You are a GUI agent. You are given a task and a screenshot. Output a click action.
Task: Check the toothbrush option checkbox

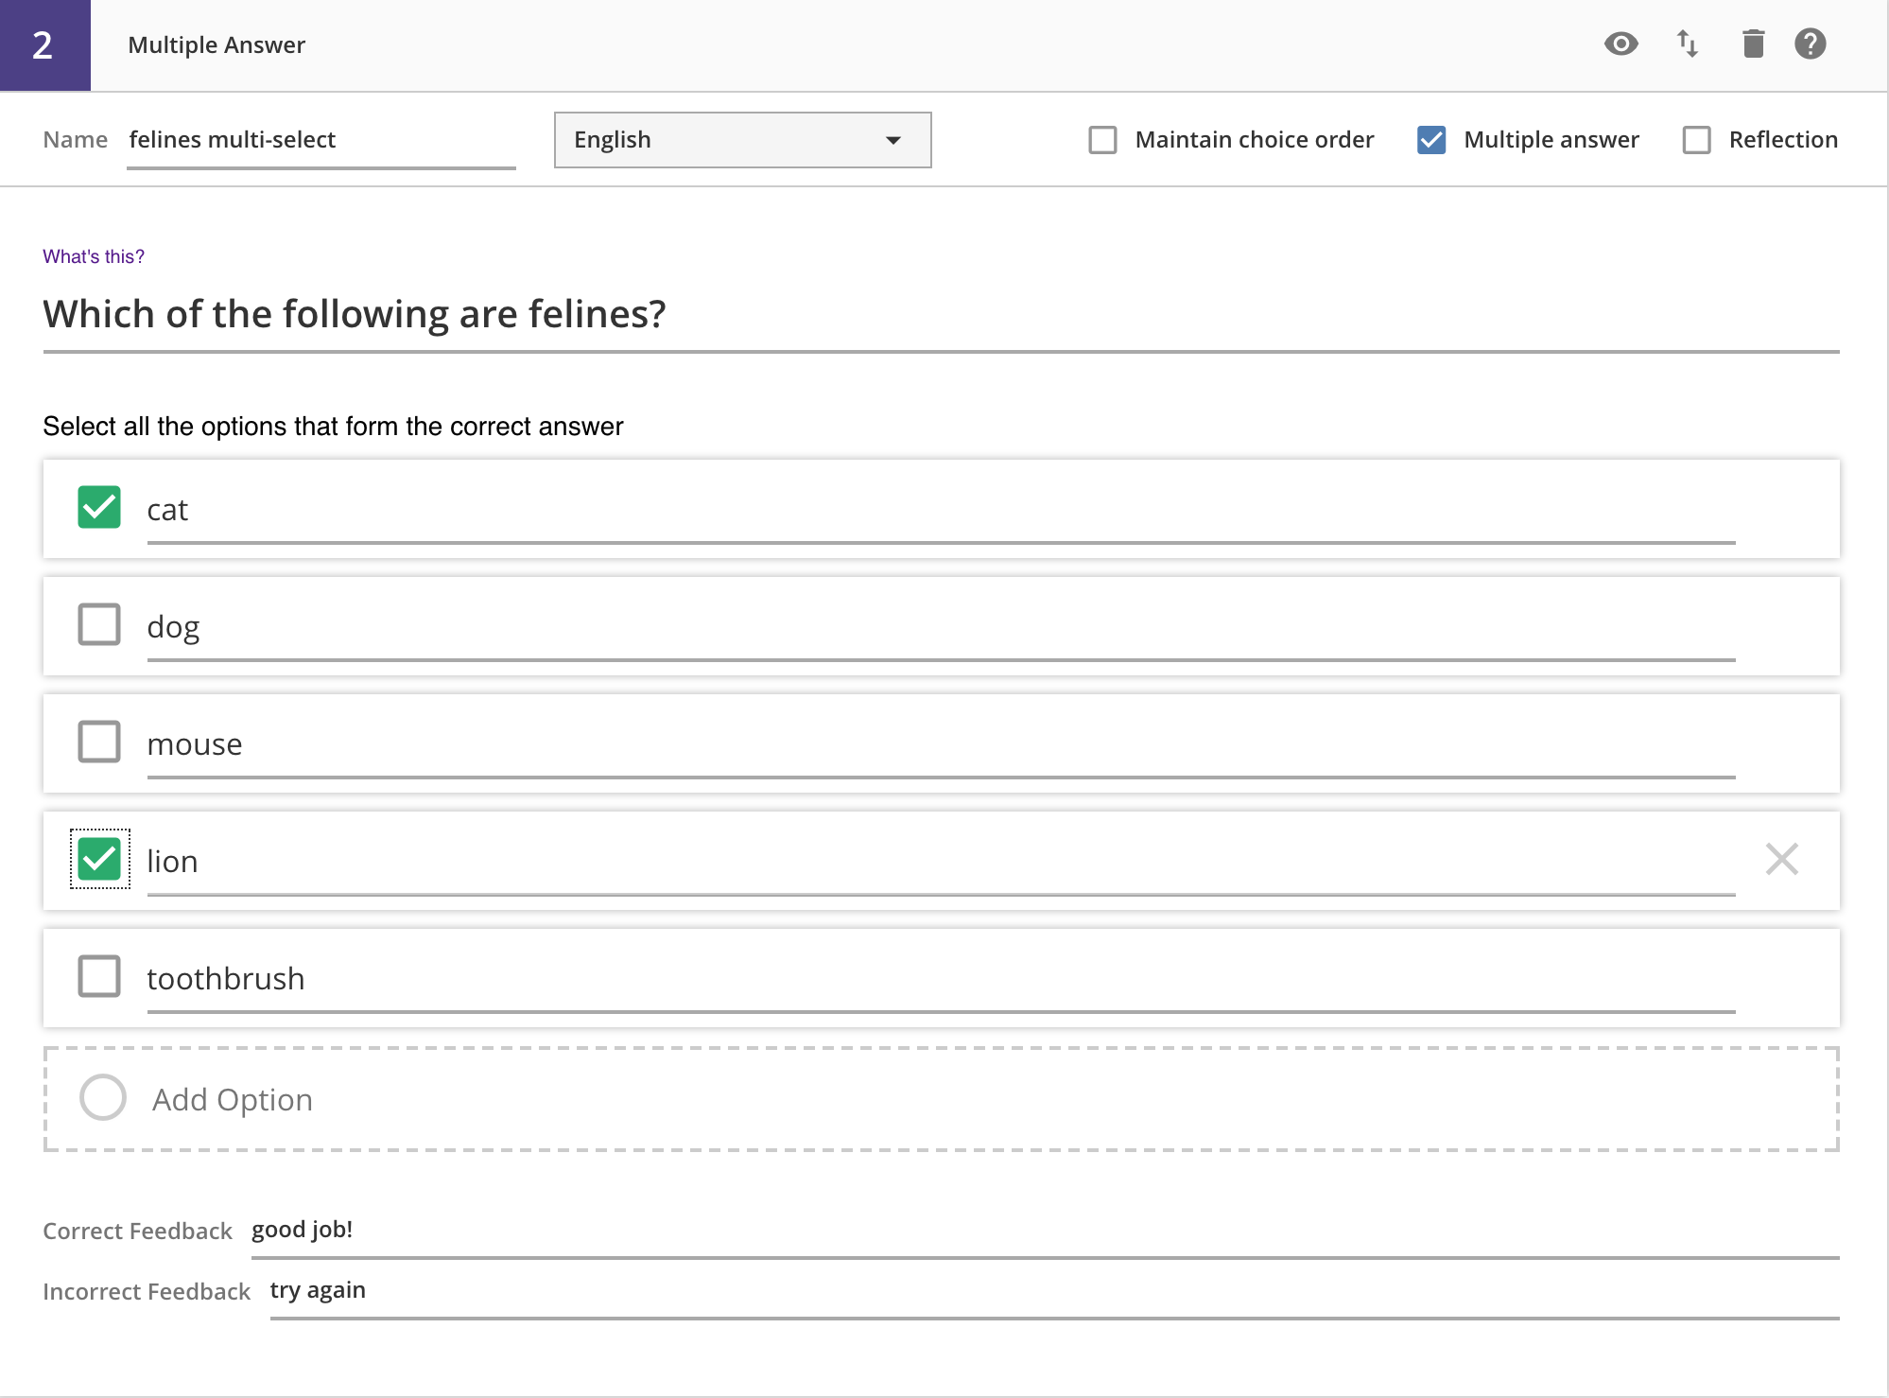tap(99, 976)
